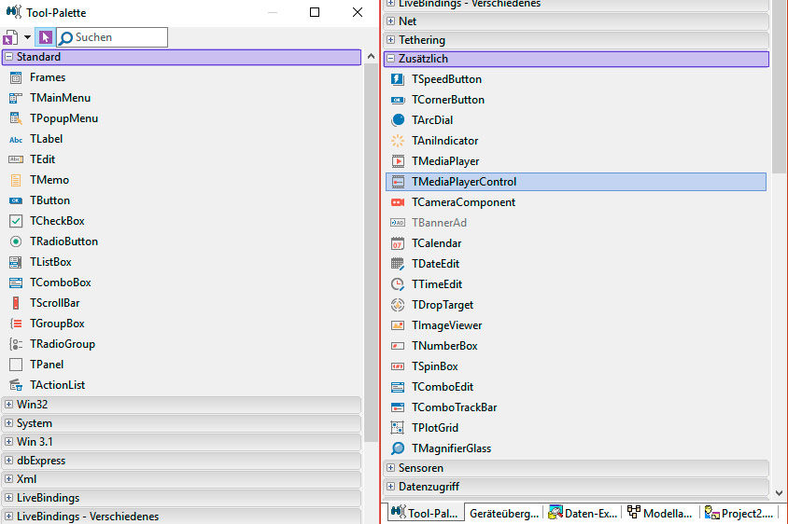Select the TSpeedButton lightning icon

pos(398,79)
